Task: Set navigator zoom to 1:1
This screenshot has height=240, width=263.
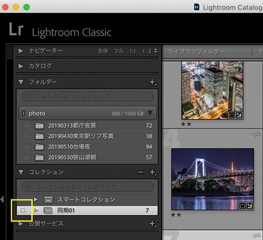Action: coord(133,51)
